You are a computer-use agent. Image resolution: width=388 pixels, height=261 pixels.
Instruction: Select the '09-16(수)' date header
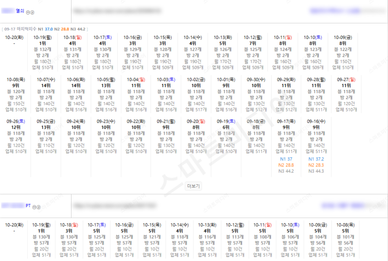(316, 122)
